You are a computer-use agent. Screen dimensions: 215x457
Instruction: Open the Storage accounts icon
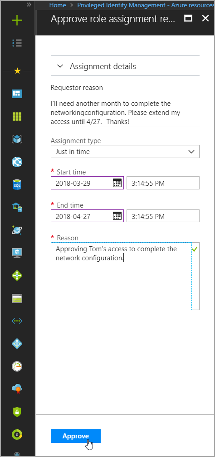[17, 298]
